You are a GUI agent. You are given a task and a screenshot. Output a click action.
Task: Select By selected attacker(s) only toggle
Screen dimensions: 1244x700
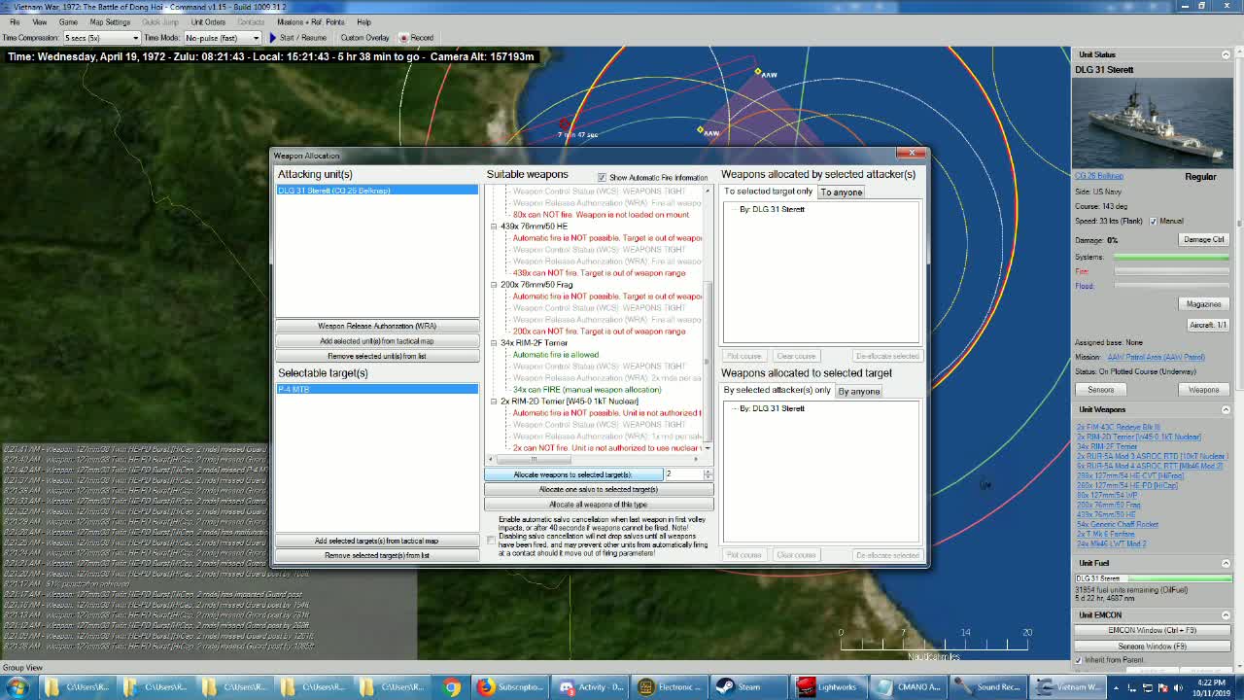pyautogui.click(x=777, y=390)
